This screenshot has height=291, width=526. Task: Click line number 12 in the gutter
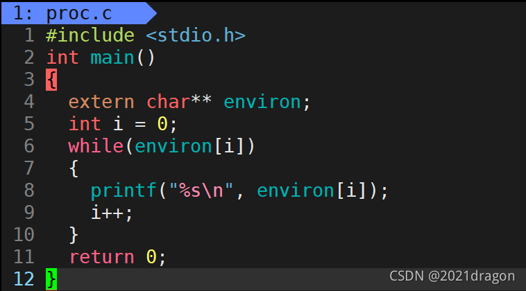pyautogui.click(x=24, y=279)
